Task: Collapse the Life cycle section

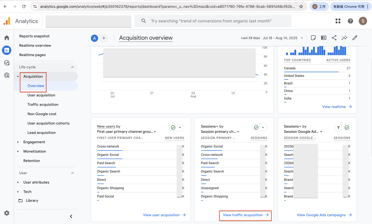Action: (x=72, y=67)
